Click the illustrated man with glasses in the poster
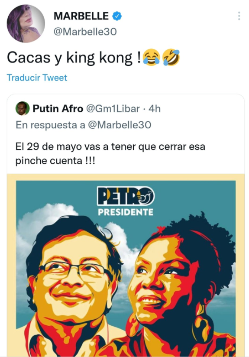The width and height of the screenshot is (249, 357). pyautogui.click(x=73, y=285)
